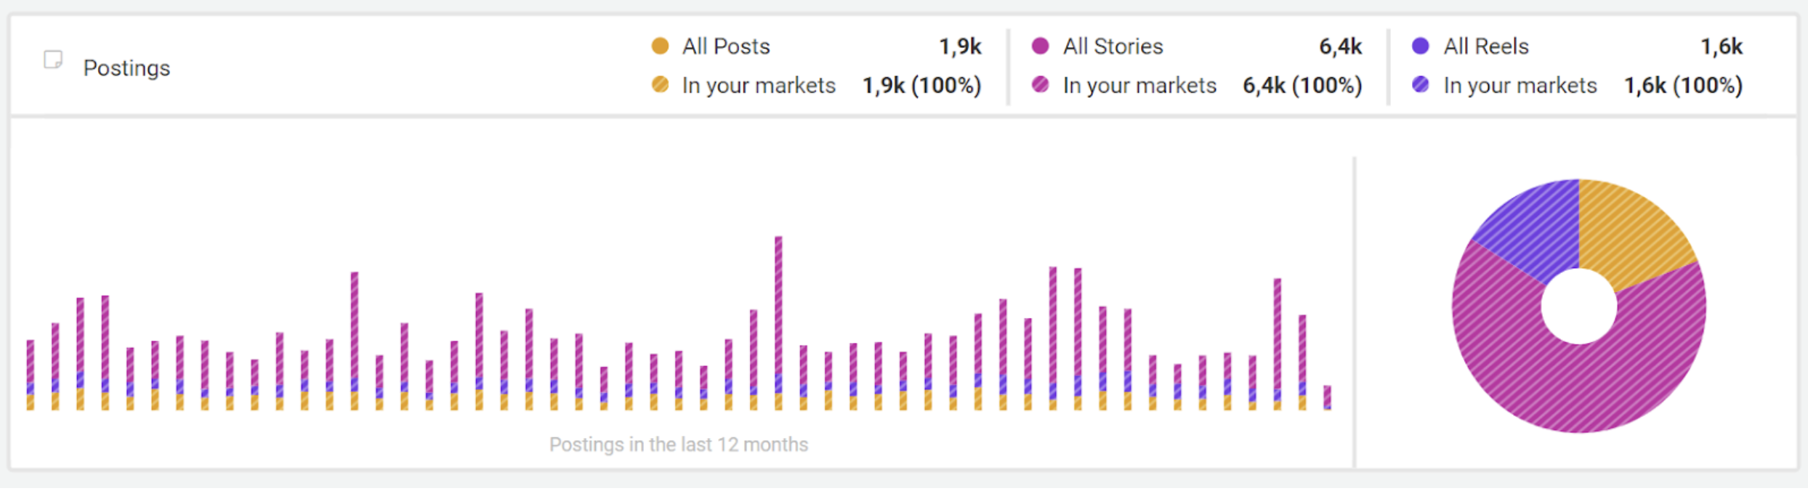Select the All Reels legend label
Screen dimensions: 1808x491
pyautogui.click(x=1486, y=46)
